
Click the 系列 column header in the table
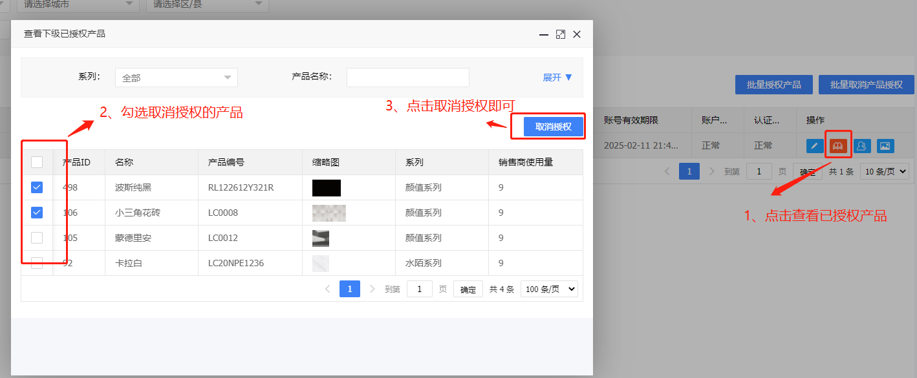[415, 162]
